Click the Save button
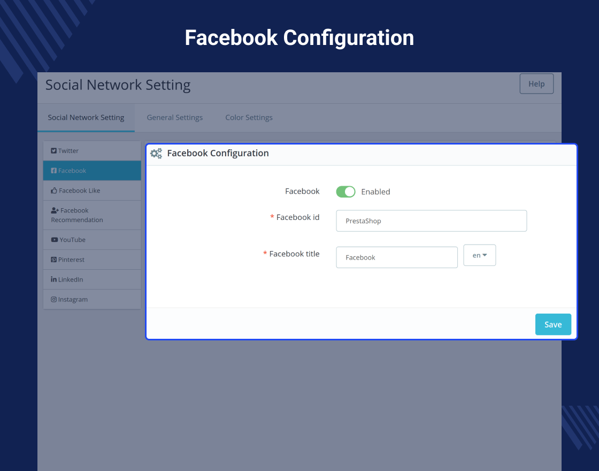Screen dimensions: 599x471 [553, 324]
